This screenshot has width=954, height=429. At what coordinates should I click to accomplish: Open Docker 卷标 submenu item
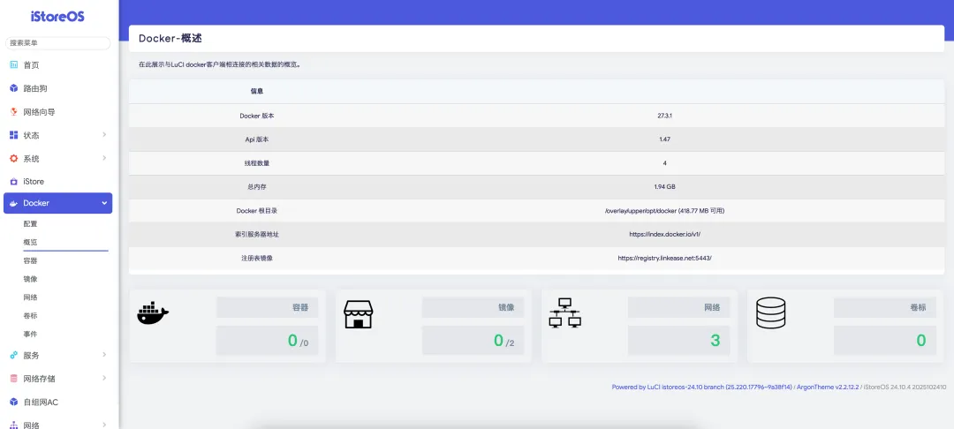click(x=30, y=316)
